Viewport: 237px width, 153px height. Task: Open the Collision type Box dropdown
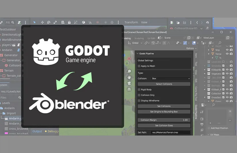(x=170, y=79)
